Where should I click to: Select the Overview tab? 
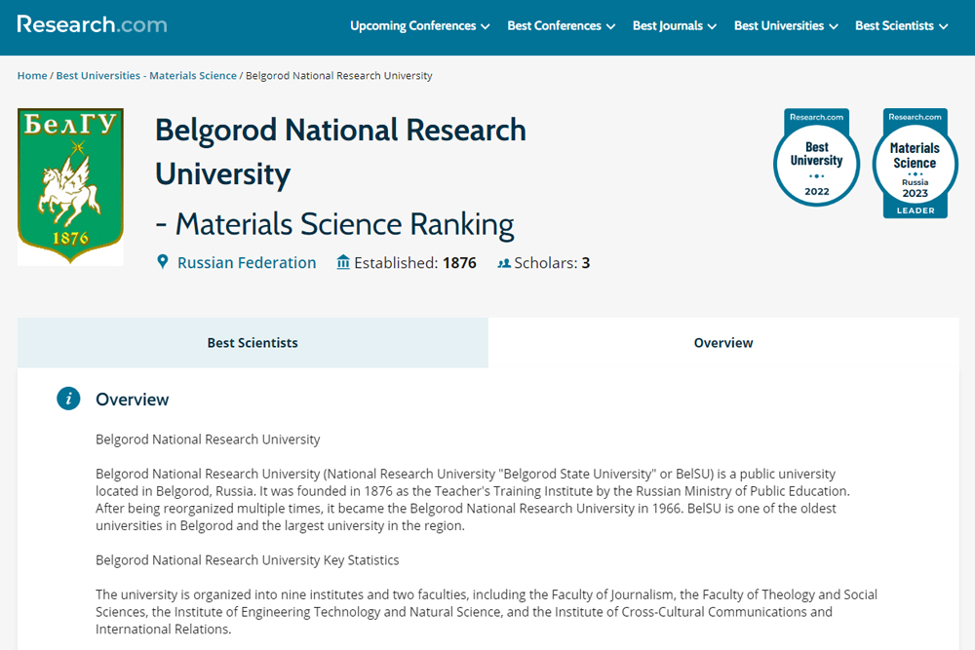tap(723, 343)
